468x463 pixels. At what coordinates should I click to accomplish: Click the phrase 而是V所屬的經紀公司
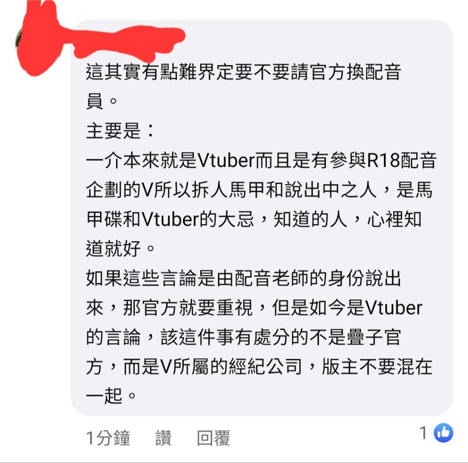pyautogui.click(x=212, y=366)
